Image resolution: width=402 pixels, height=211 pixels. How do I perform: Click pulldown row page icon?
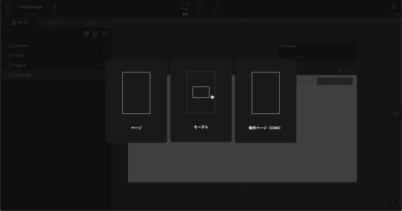click(x=10, y=46)
